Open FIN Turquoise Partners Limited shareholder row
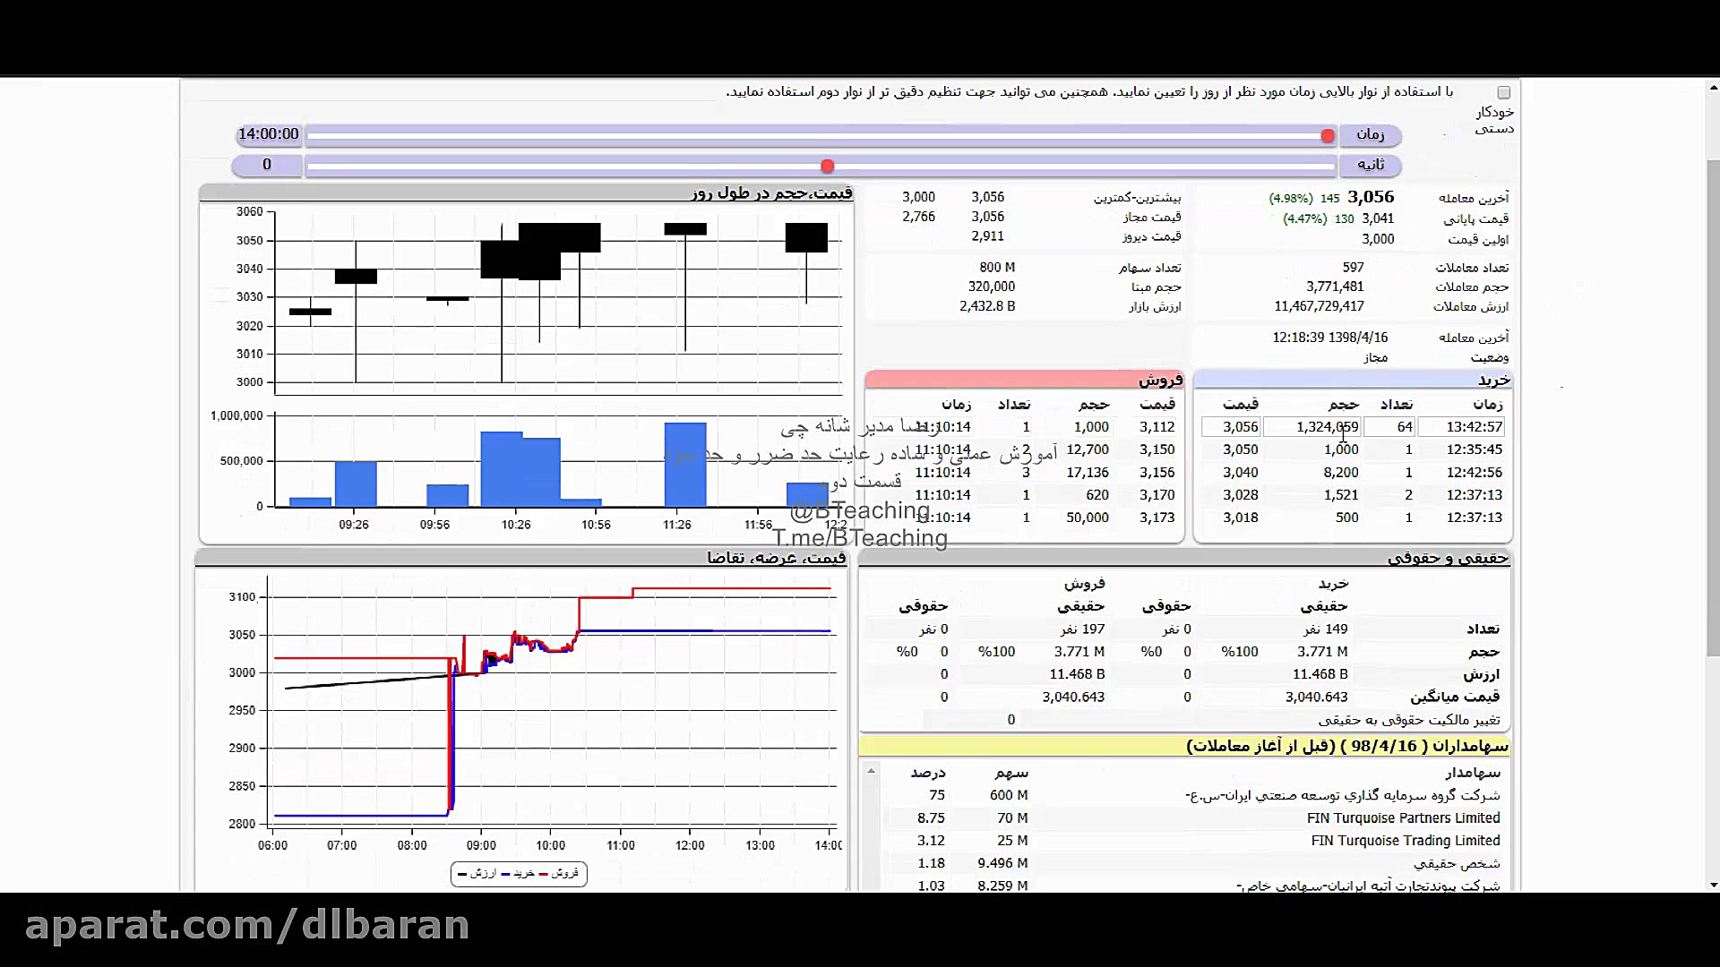This screenshot has width=1720, height=967. pos(1403,818)
